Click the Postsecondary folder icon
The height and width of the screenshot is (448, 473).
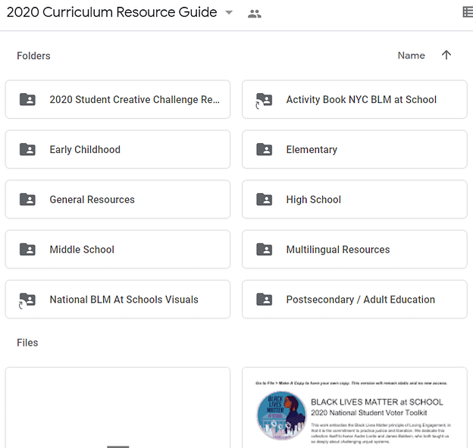pyautogui.click(x=264, y=299)
